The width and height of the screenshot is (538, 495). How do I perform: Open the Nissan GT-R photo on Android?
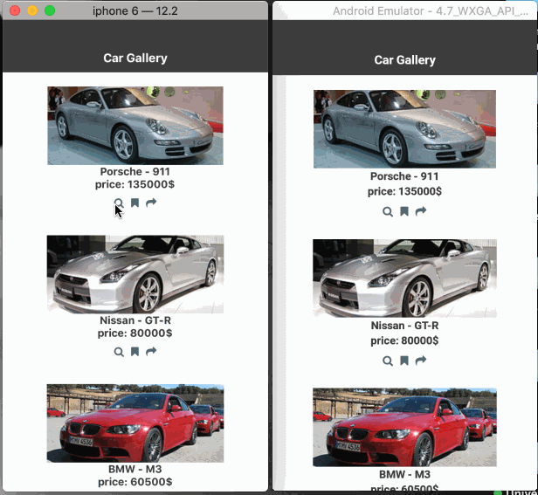click(x=404, y=278)
